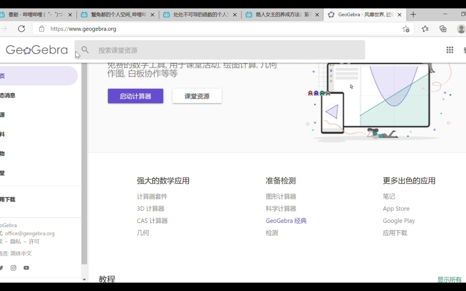Open the 许可 link in sidebar footer
466x291 pixels.
34,241
